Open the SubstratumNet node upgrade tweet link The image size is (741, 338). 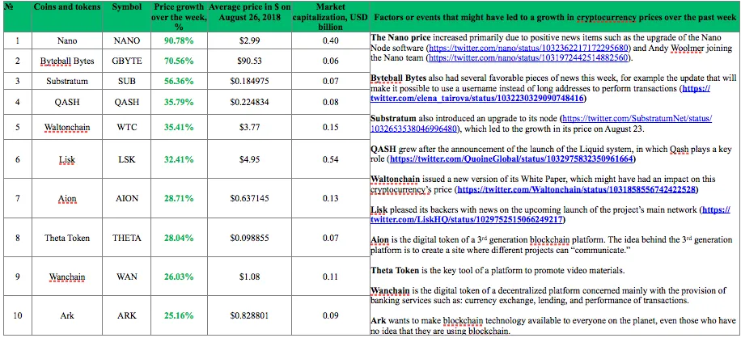(x=541, y=123)
